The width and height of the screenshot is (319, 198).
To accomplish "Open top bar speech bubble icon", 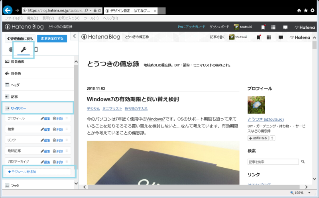I will 285,27.
